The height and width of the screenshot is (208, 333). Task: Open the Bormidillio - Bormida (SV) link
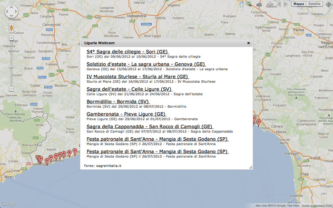coord(118,102)
